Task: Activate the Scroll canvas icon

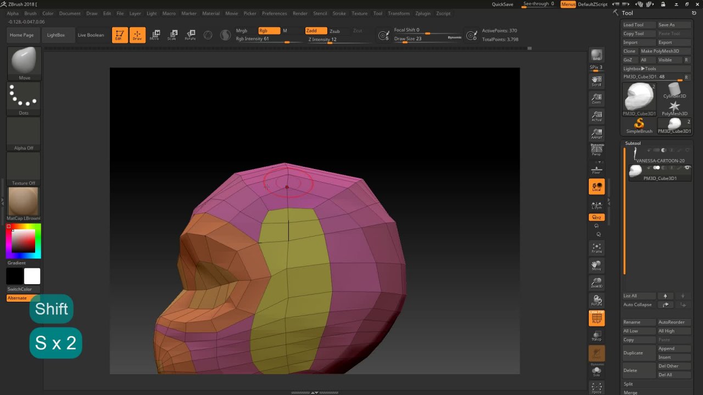Action: [x=596, y=81]
